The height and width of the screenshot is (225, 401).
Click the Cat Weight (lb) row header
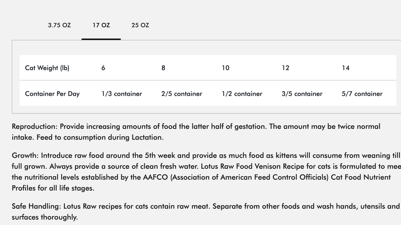click(47, 68)
